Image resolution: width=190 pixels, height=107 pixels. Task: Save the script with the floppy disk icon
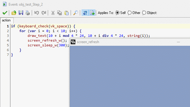pos(21,13)
